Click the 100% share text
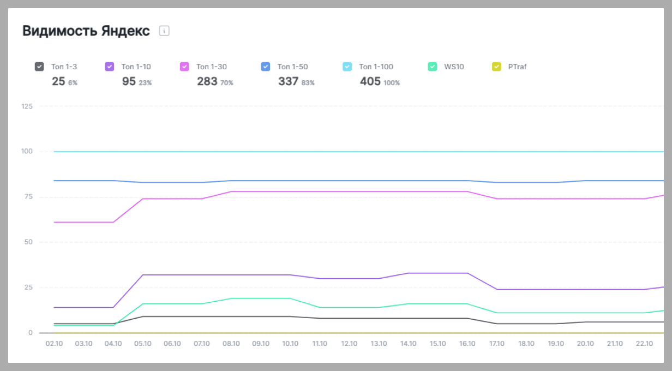 392,83
